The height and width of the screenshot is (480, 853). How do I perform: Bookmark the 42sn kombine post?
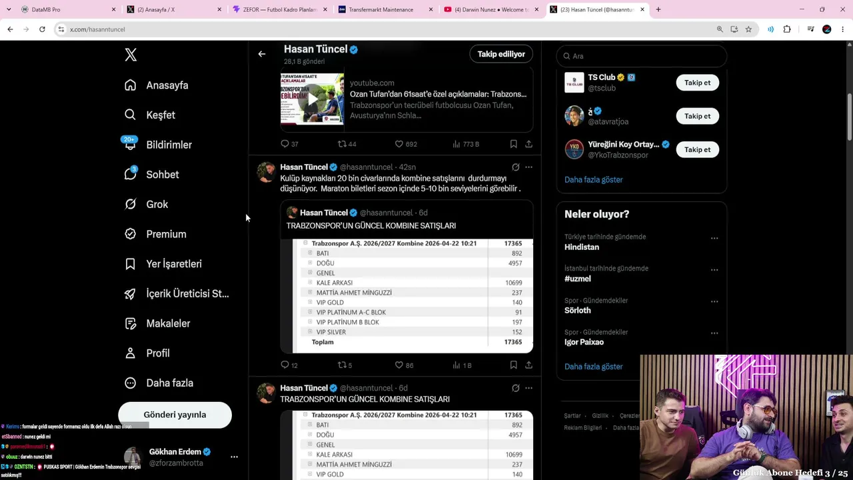[513, 365]
